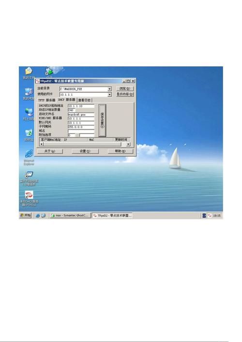The image size is (242, 342).
Task: Open the Start menu
Action: (26, 215)
